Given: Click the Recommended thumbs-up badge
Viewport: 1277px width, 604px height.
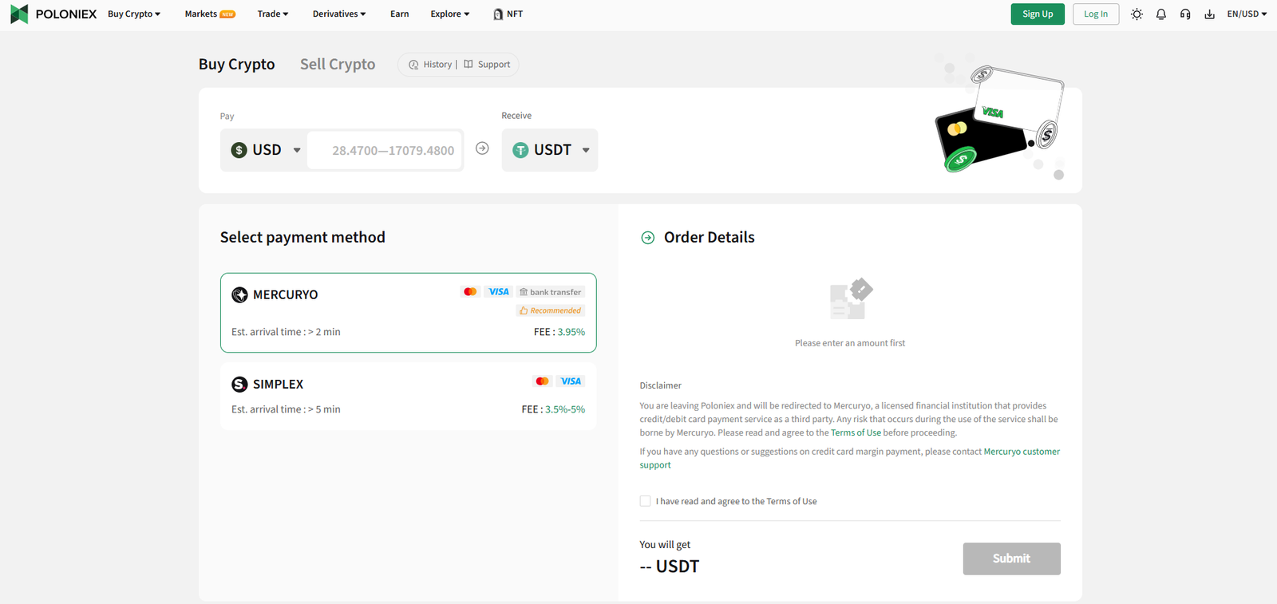Looking at the screenshot, I should [551, 310].
